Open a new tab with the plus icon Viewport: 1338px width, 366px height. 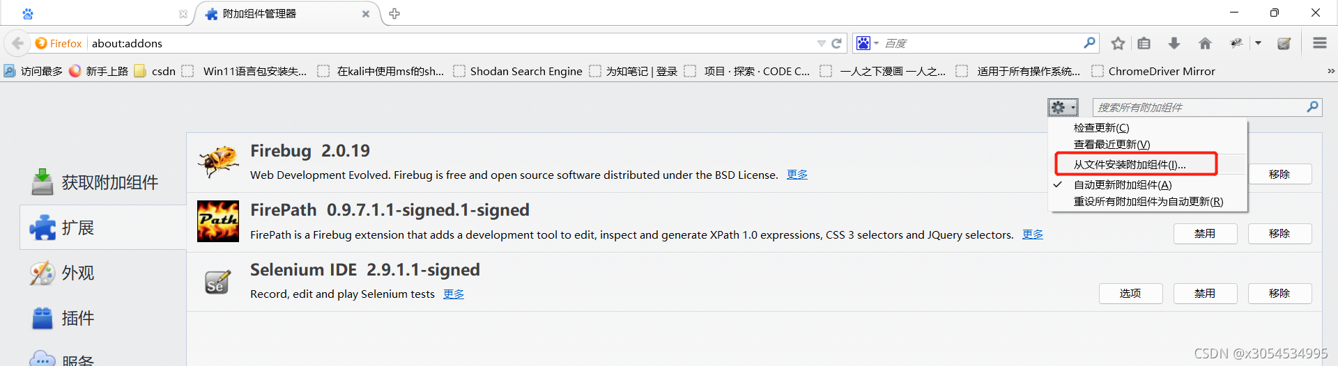point(394,14)
